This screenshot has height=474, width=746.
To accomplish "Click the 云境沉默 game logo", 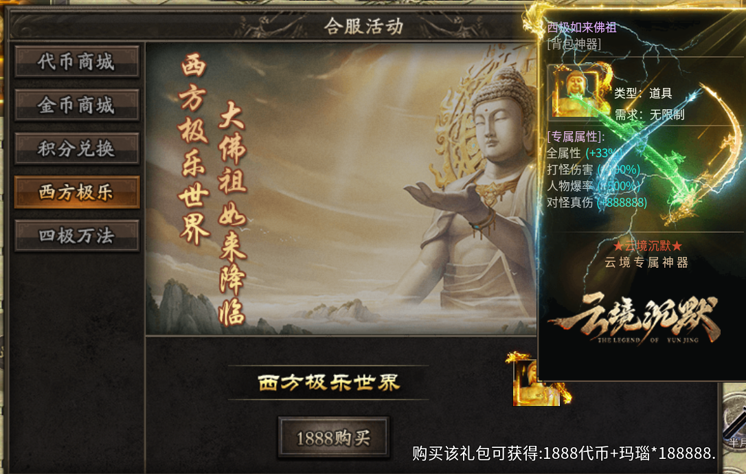I will 635,319.
